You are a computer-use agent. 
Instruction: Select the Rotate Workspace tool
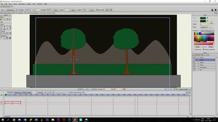click(7, 38)
